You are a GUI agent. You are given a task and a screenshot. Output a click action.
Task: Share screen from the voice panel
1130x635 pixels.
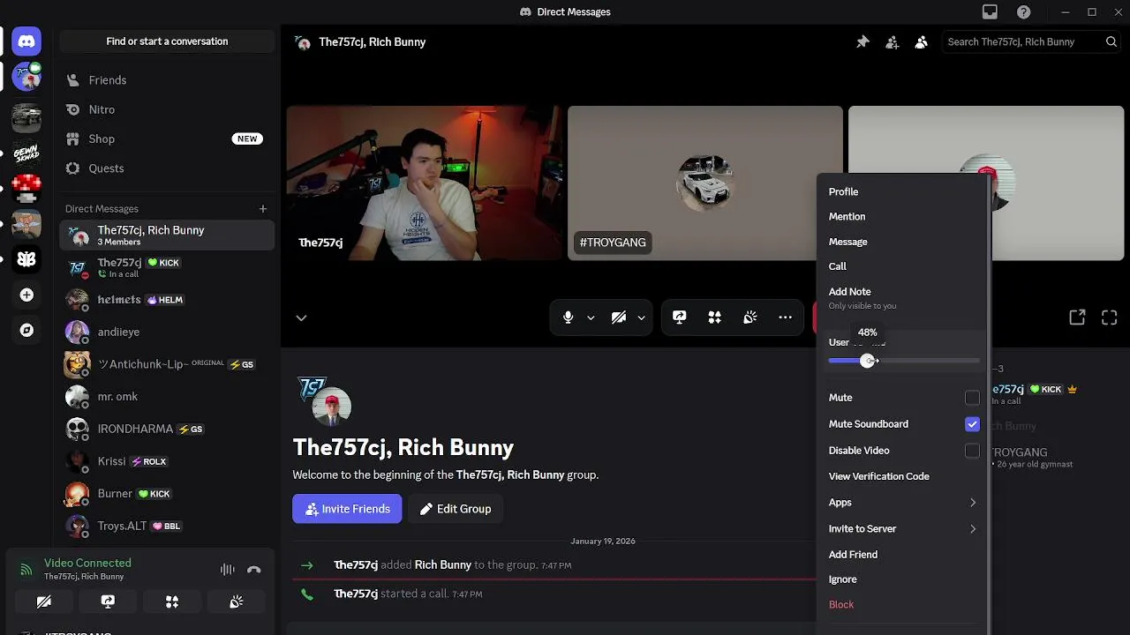pos(108,601)
